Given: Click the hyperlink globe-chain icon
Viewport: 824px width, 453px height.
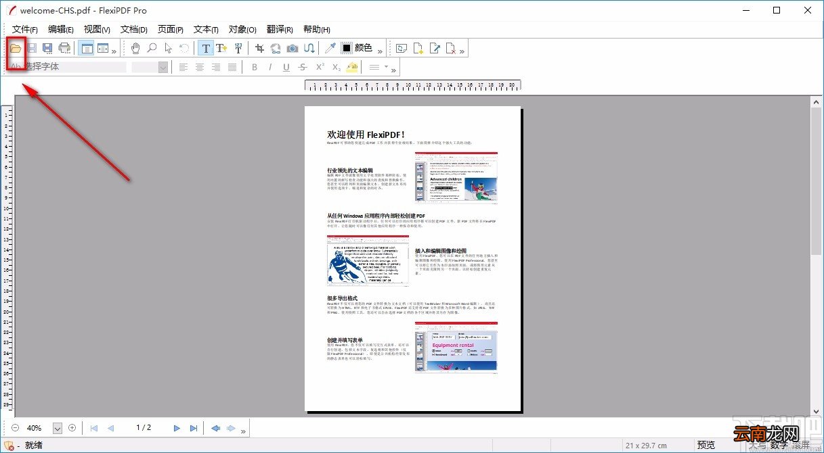Looking at the screenshot, I should 276,48.
